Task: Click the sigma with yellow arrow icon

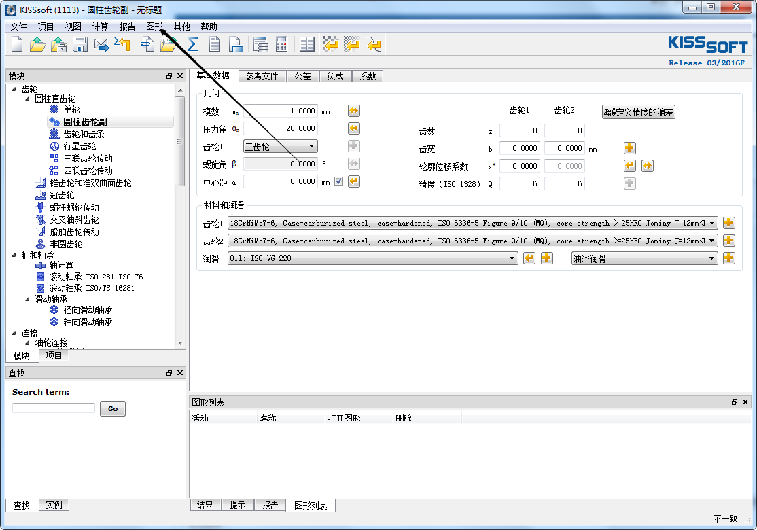Action: point(122,44)
